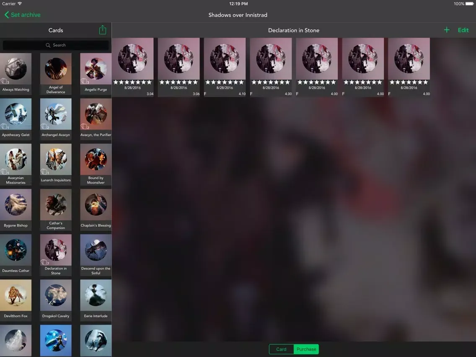Tap the 4.10 price value
The image size is (476, 357).
pos(242,94)
